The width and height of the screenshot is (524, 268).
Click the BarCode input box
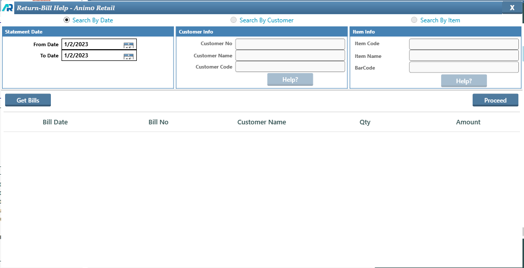(464, 67)
